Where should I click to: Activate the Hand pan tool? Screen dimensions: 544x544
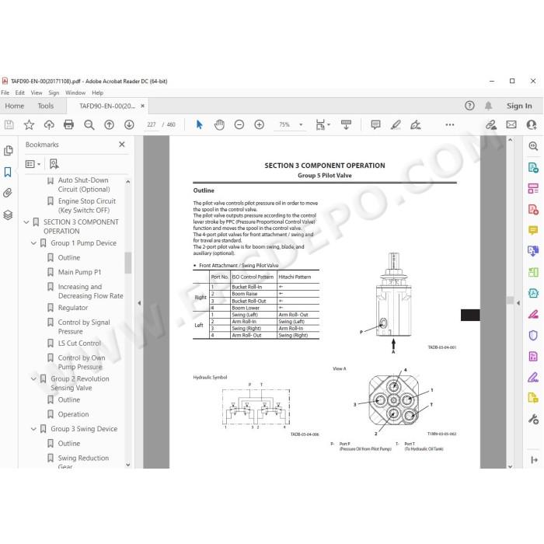219,124
